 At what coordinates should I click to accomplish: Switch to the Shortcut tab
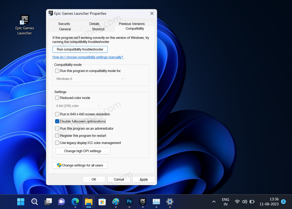point(98,29)
